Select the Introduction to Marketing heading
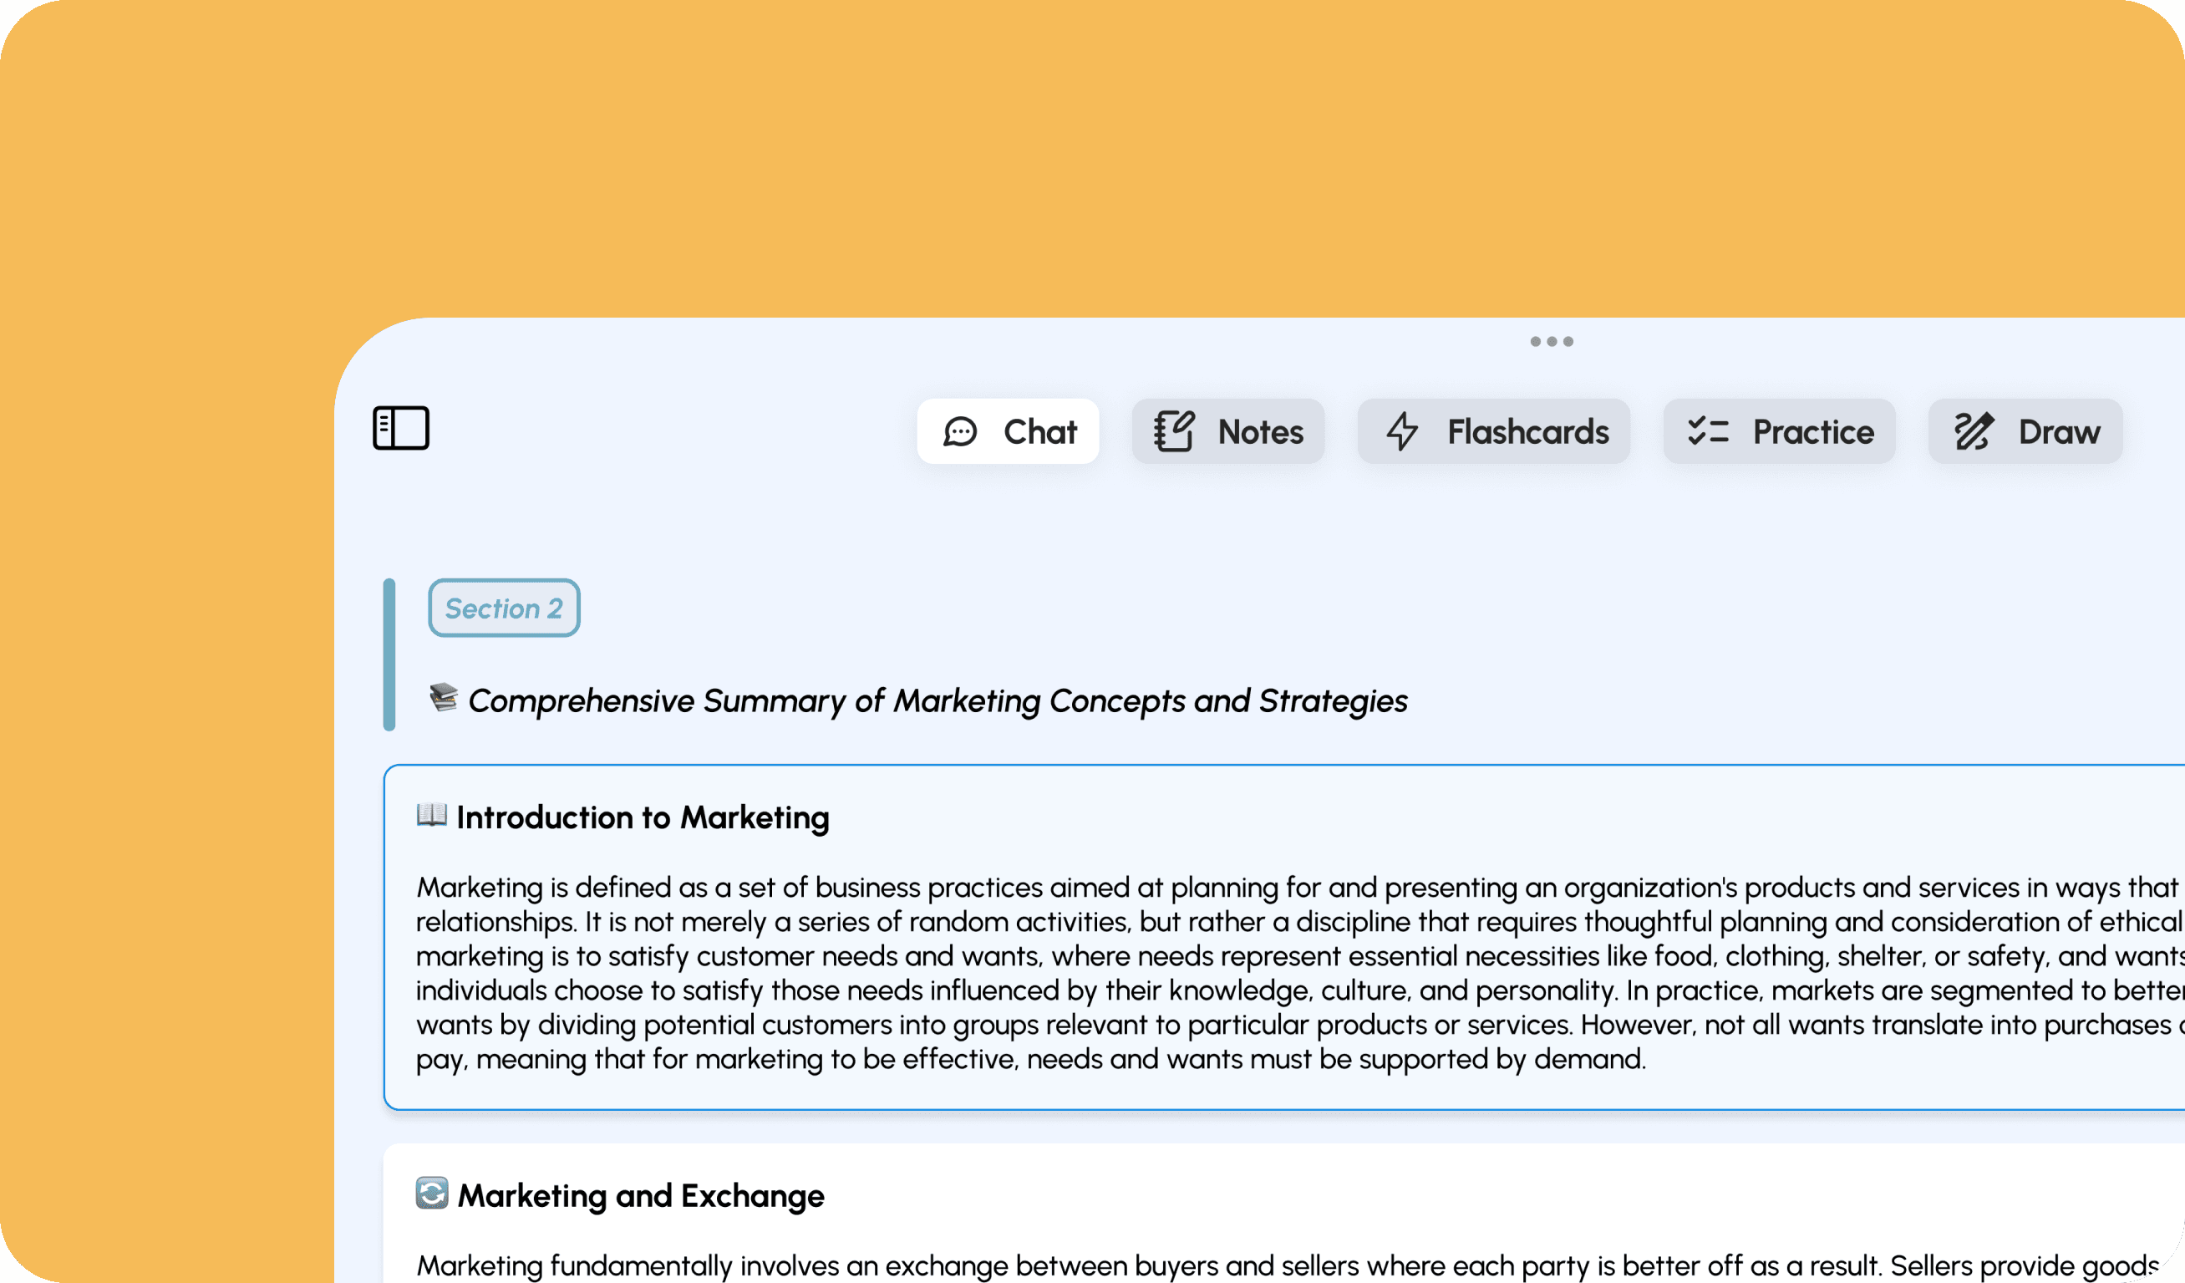 643,818
